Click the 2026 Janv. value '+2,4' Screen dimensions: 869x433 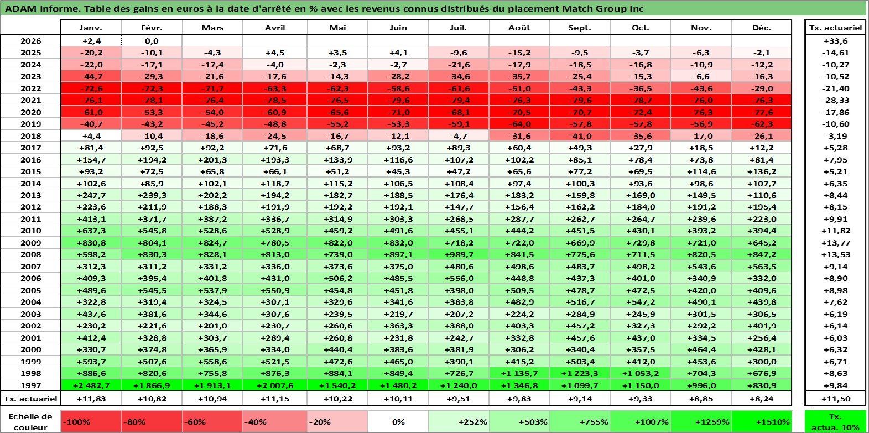tap(91, 41)
